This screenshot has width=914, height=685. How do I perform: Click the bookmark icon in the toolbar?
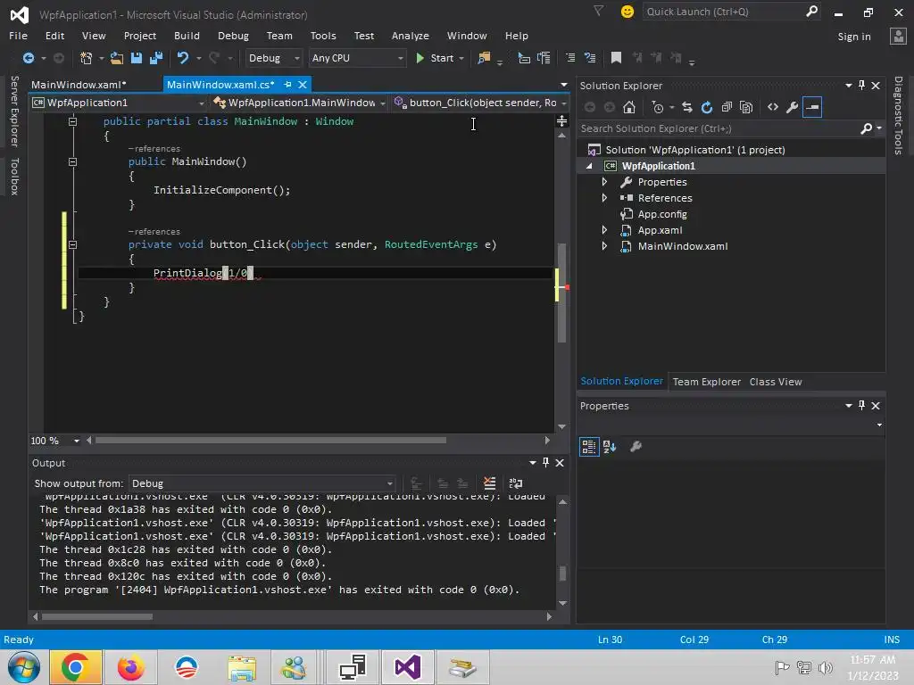[x=616, y=58]
